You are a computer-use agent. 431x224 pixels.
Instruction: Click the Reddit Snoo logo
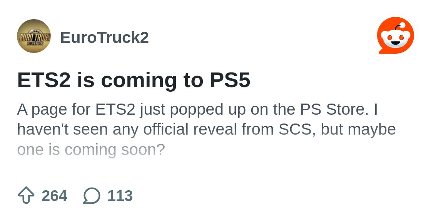tap(396, 35)
